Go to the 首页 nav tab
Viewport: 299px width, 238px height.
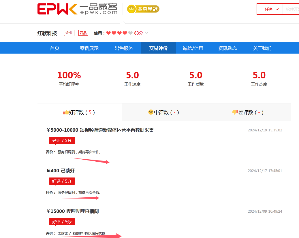pos(54,48)
